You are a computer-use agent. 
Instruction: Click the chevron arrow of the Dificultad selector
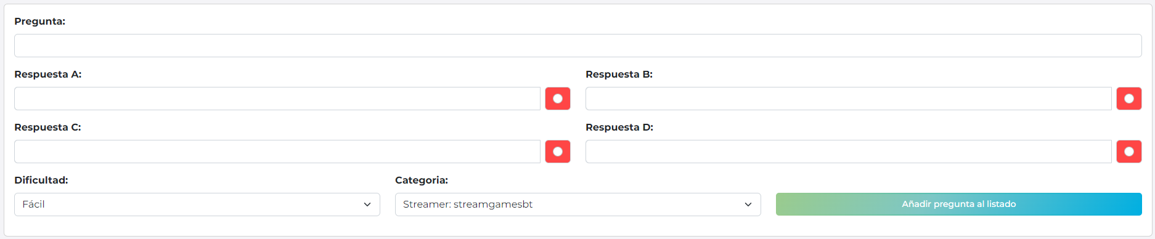click(367, 205)
